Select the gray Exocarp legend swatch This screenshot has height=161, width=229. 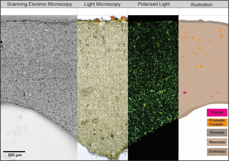point(217,132)
